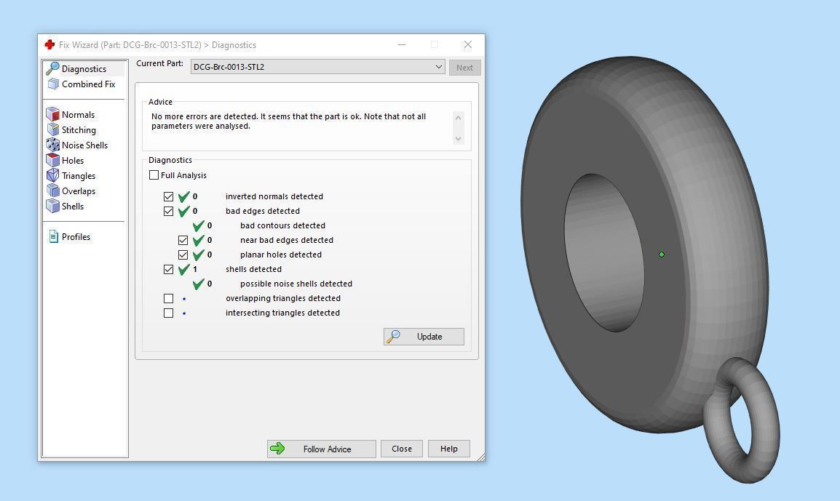Click the Close button

(402, 449)
